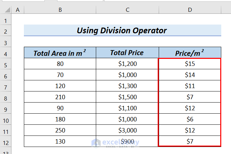Select row 5 header
Viewport: 231px width, 154px height.
click(6, 63)
